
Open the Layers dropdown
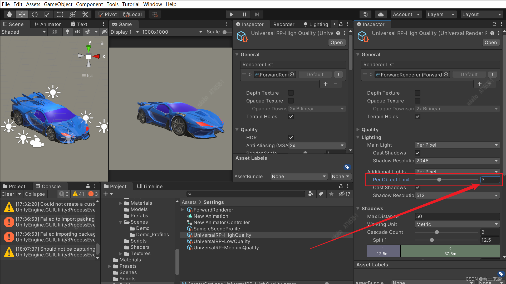(x=441, y=14)
